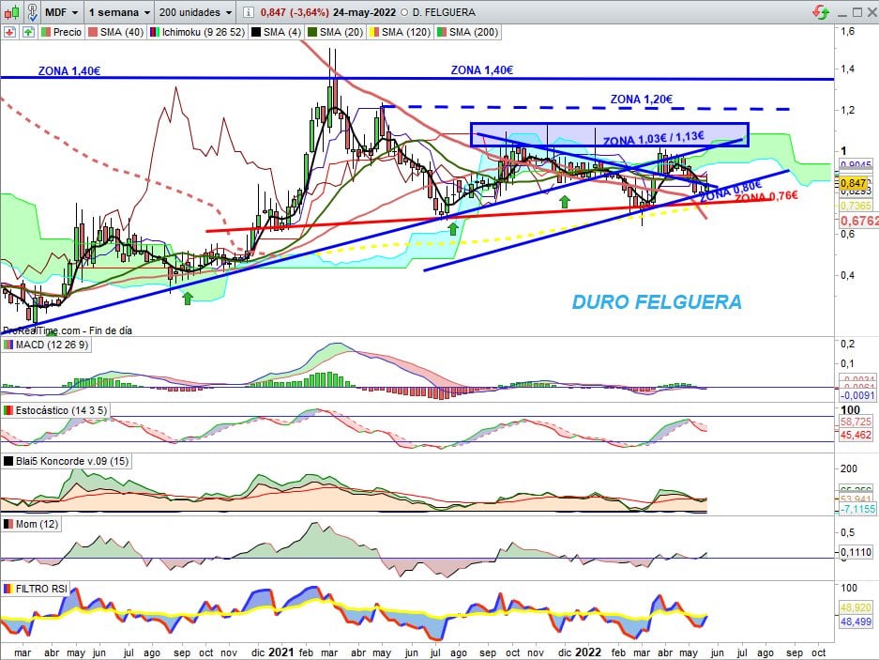Click the 1,4 price scale label
879x660 pixels.
point(846,69)
